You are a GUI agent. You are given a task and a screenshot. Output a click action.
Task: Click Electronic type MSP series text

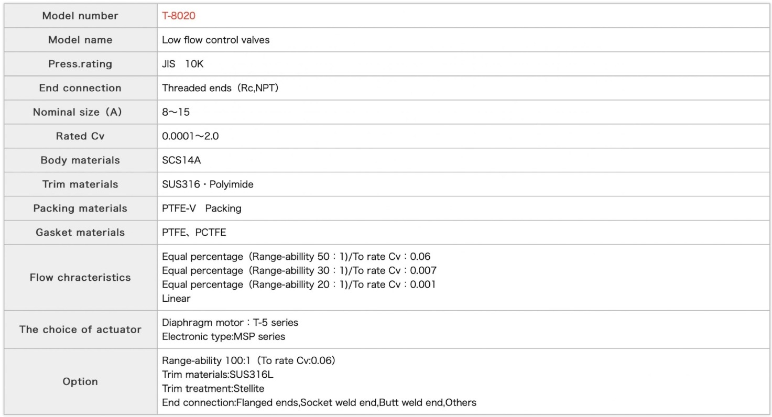tap(224, 336)
